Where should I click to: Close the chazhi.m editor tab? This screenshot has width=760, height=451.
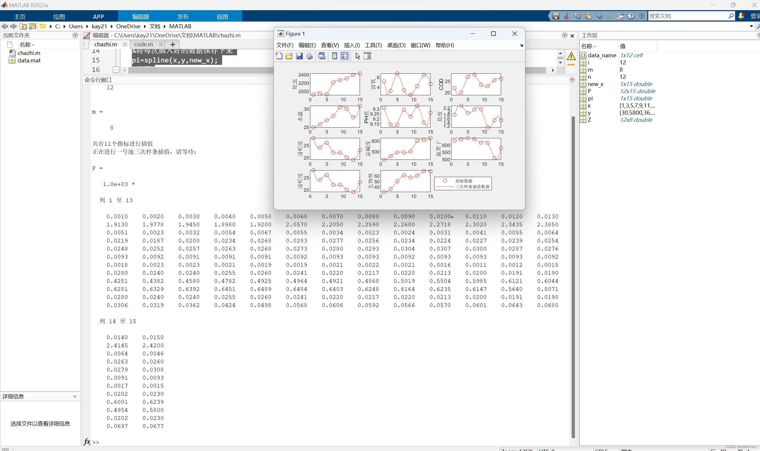(x=125, y=45)
